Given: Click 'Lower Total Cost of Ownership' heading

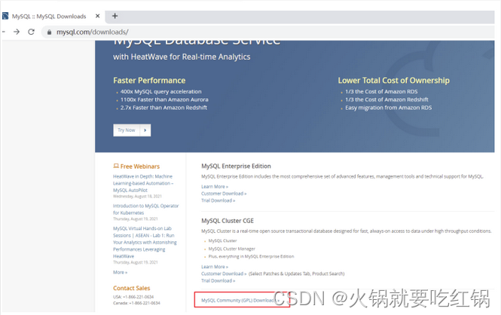Looking at the screenshot, I should pyautogui.click(x=393, y=80).
